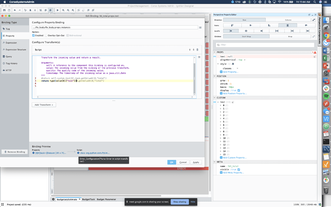Toggle the Overlay Opt-Out option
The width and height of the screenshot is (331, 207).
46,36
